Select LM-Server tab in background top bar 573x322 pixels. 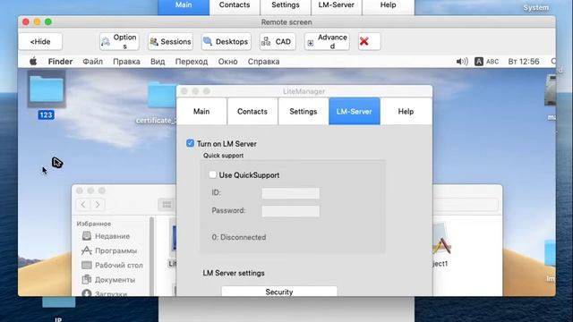point(337,6)
